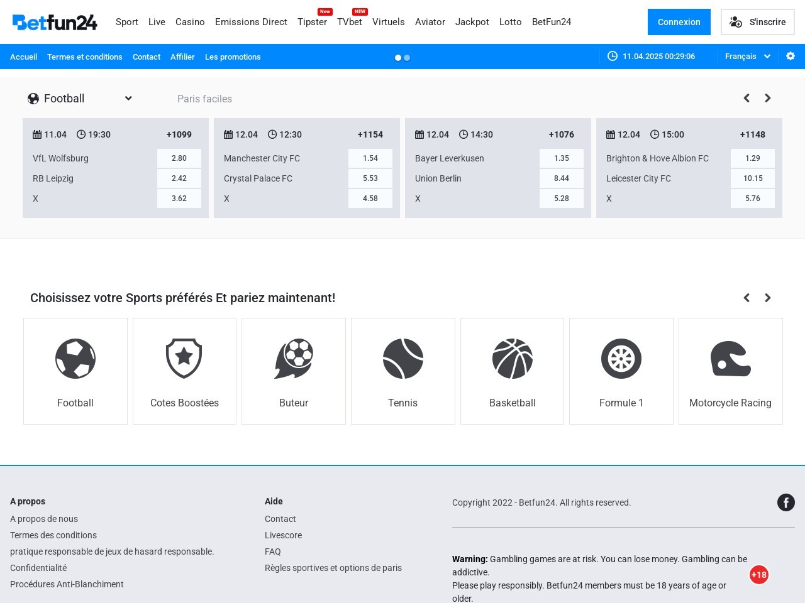Bet on VfL Wolfsburg at 2.80
Viewport: 805px width, 603px height.
click(179, 158)
